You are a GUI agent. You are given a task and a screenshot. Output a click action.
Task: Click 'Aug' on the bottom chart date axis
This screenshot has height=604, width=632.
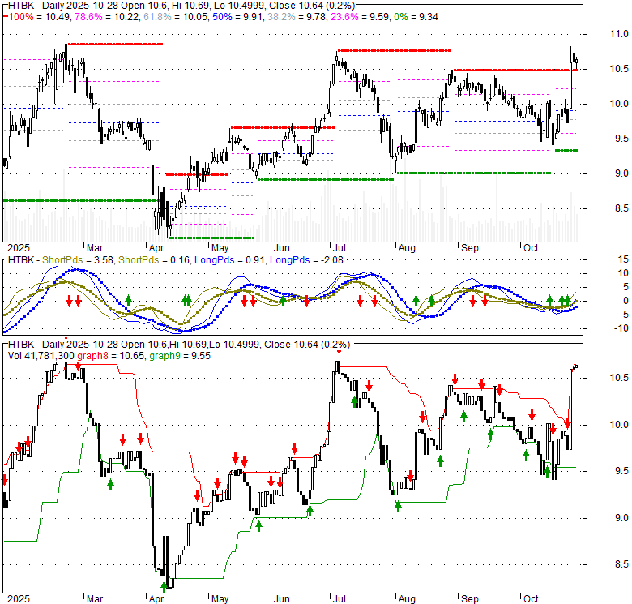click(x=407, y=599)
